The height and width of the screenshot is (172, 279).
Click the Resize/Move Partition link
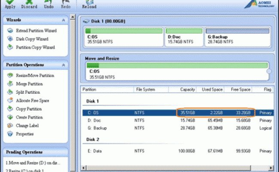tap(35, 75)
